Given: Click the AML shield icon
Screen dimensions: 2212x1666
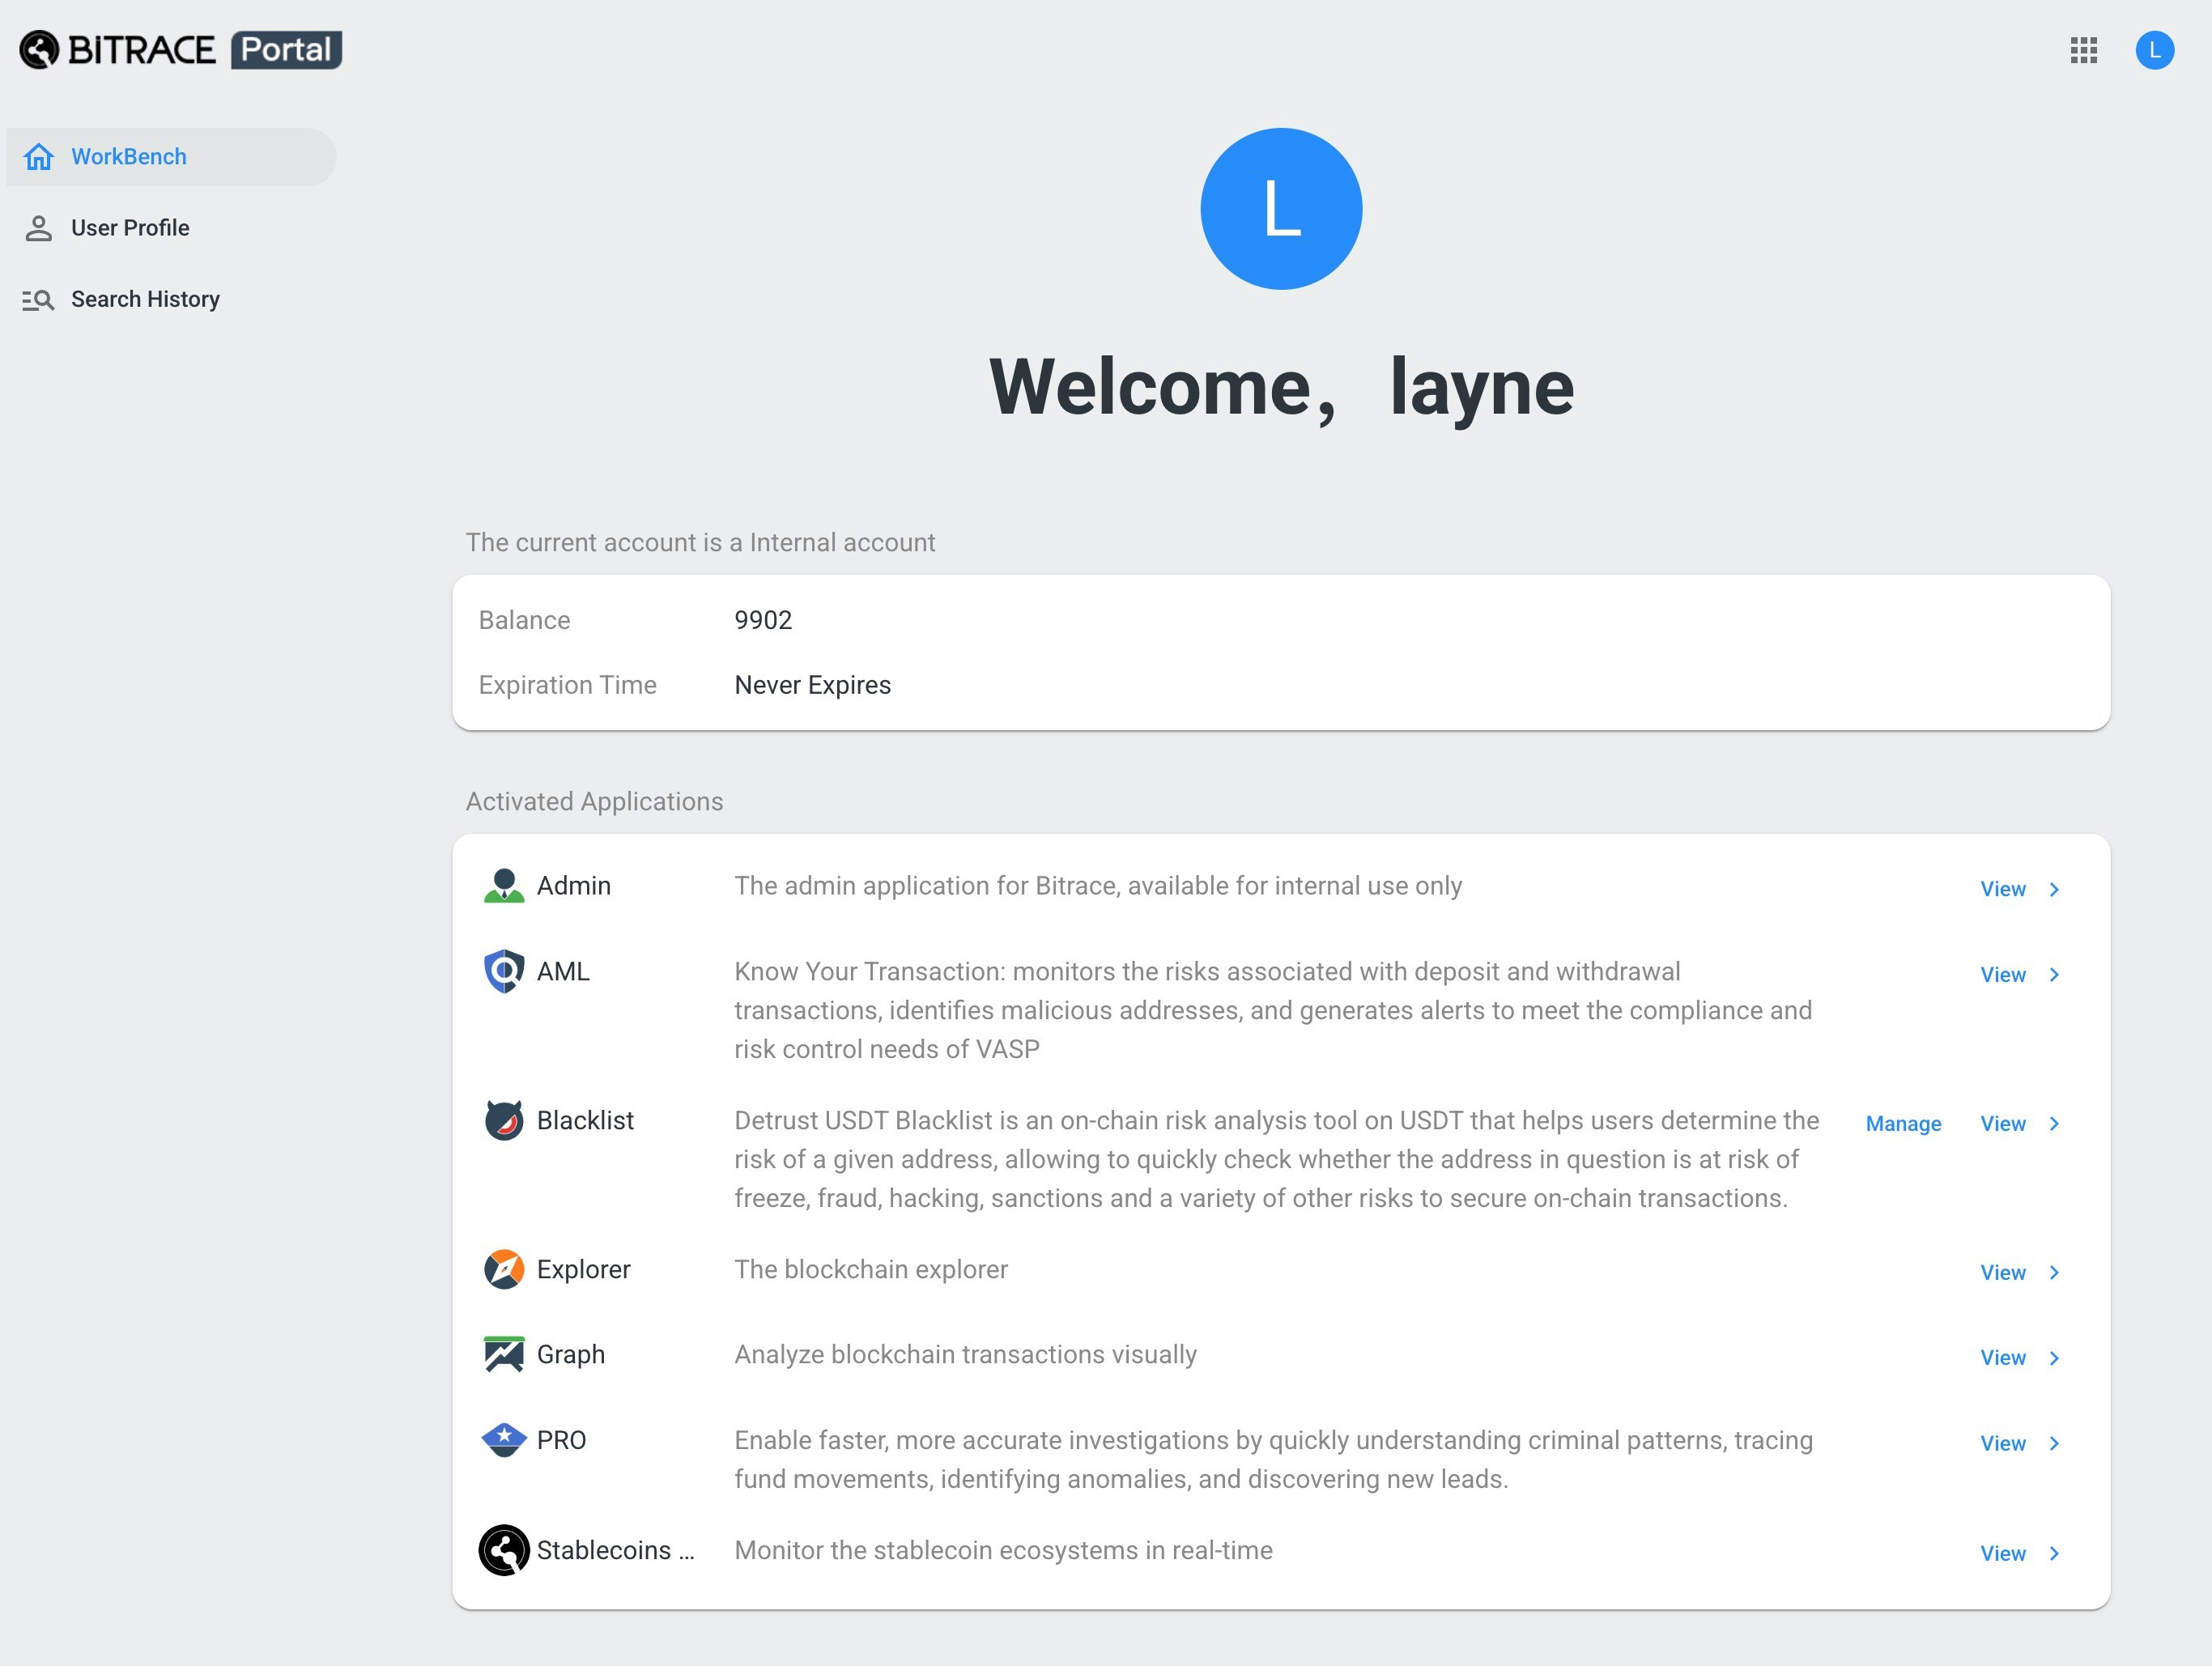Looking at the screenshot, I should pos(504,971).
